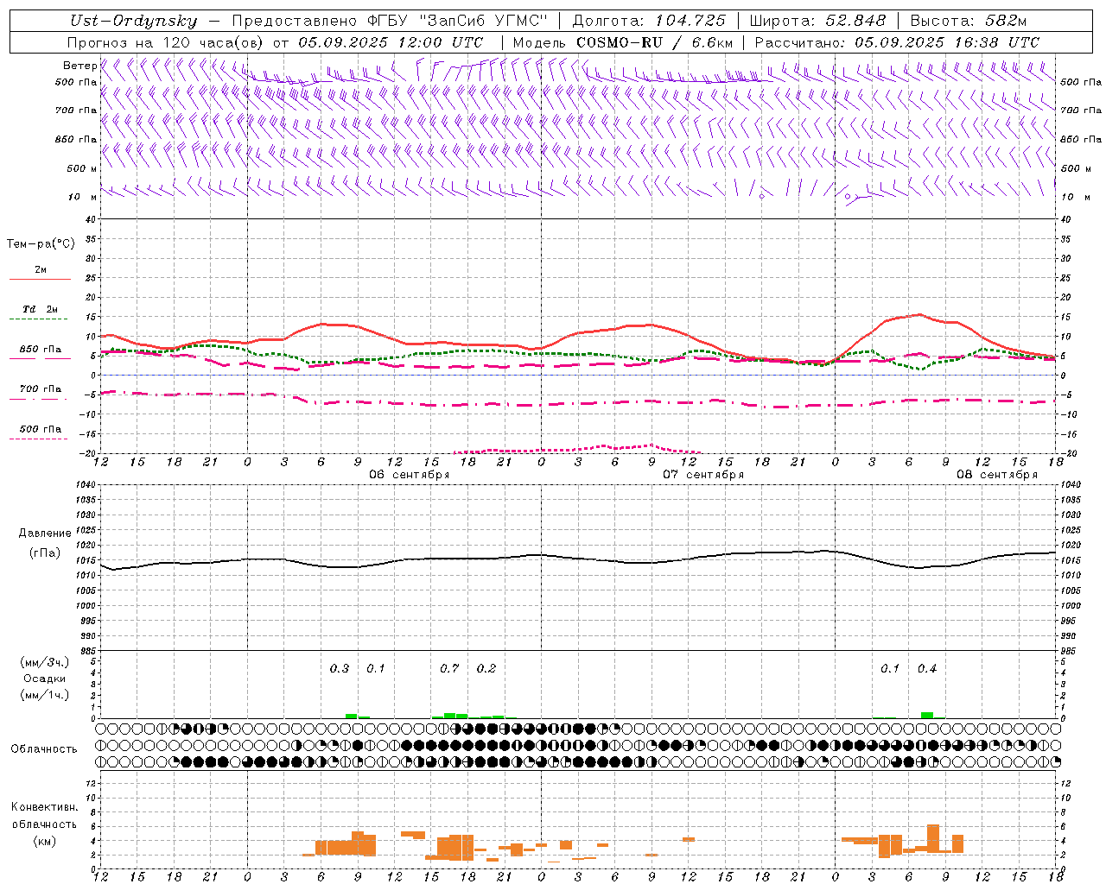
Task: Click the 0.1 precipitation value next to 0.4
Action: pos(890,669)
